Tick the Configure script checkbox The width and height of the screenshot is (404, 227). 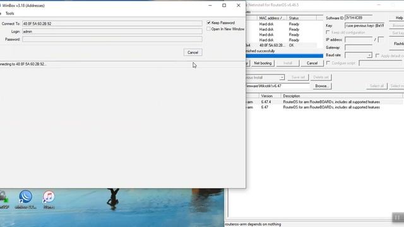click(x=328, y=63)
